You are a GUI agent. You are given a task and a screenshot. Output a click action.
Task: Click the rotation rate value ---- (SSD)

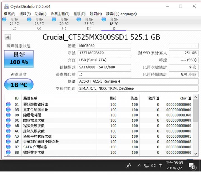click(184, 60)
